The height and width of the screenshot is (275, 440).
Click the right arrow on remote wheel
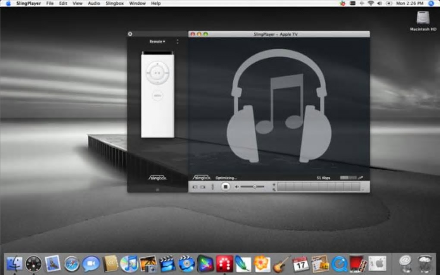click(167, 73)
